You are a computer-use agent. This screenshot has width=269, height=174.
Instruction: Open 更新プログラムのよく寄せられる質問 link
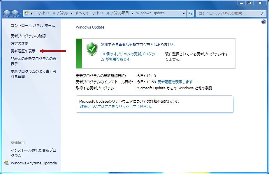click(34, 74)
